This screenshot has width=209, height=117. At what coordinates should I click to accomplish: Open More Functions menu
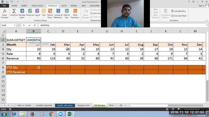tap(75, 14)
